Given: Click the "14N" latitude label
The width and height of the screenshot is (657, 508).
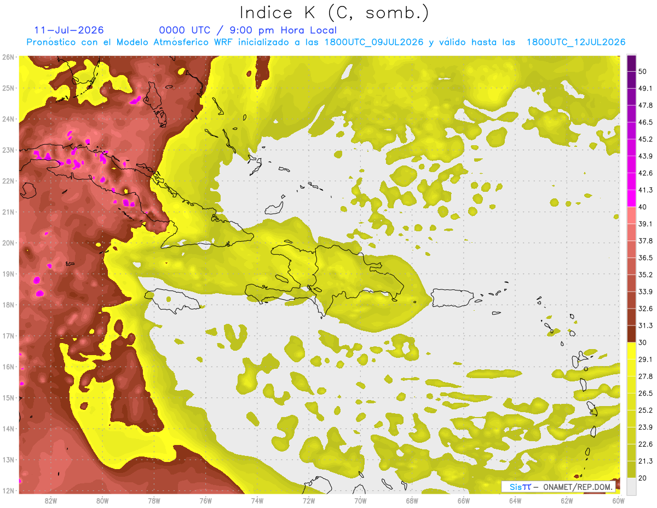Looking at the screenshot, I should [8, 429].
